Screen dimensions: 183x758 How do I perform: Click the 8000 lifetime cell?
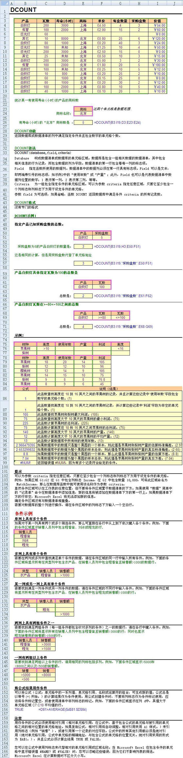[x=65, y=38]
